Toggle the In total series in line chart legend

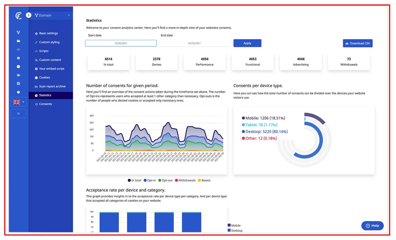(135, 180)
